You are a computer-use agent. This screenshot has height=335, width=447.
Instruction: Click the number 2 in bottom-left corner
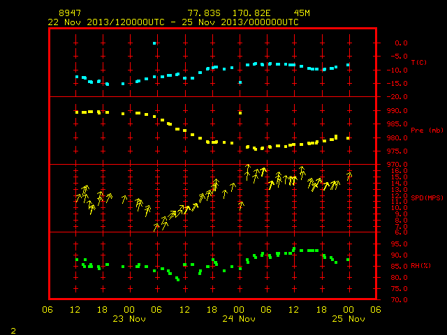tap(13, 331)
